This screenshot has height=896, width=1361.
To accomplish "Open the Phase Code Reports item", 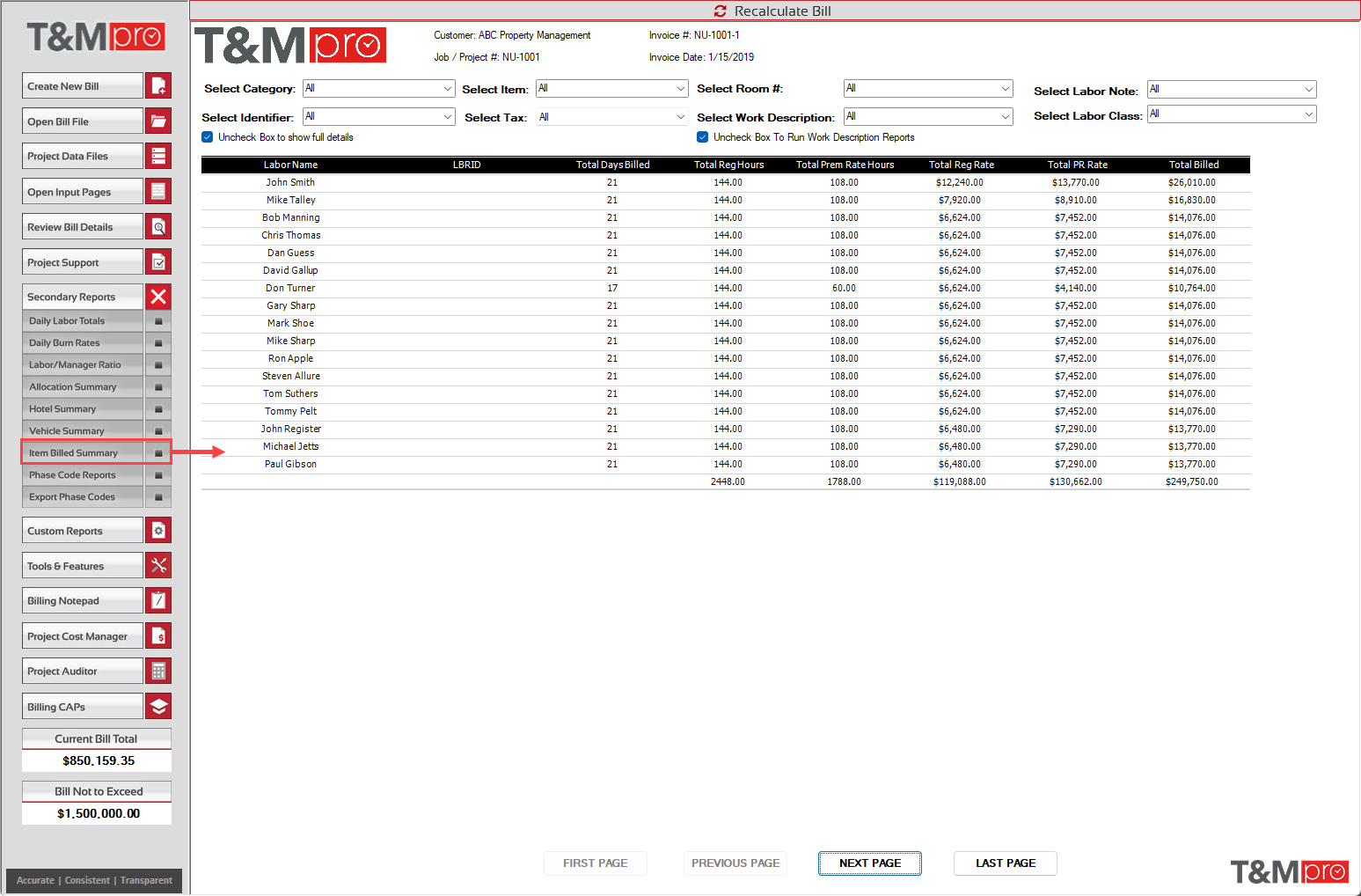I will (x=83, y=475).
